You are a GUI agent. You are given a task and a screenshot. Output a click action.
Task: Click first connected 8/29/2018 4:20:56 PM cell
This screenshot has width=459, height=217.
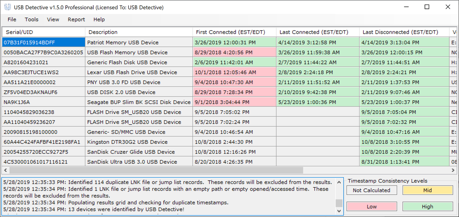234,52
